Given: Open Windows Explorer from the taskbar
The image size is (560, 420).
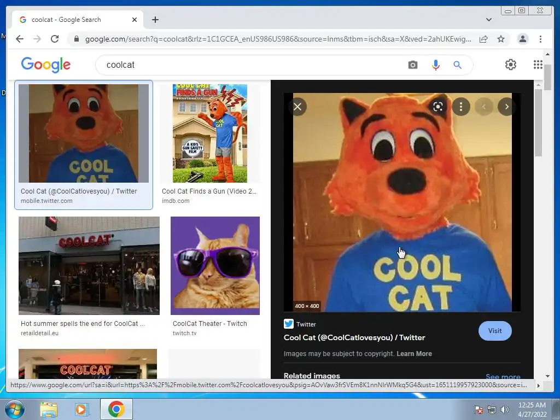Looking at the screenshot, I should point(49,409).
